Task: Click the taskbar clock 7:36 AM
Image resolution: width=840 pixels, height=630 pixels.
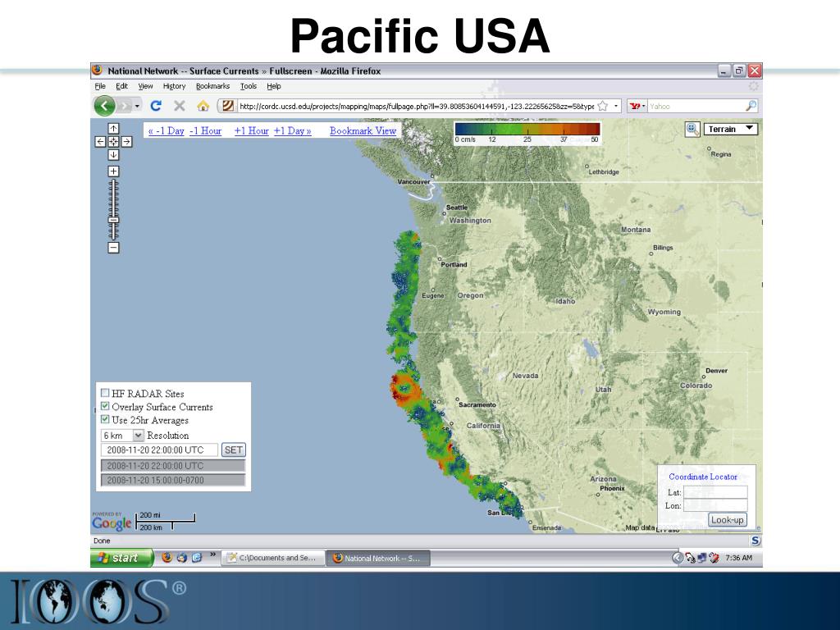Action: 739,558
